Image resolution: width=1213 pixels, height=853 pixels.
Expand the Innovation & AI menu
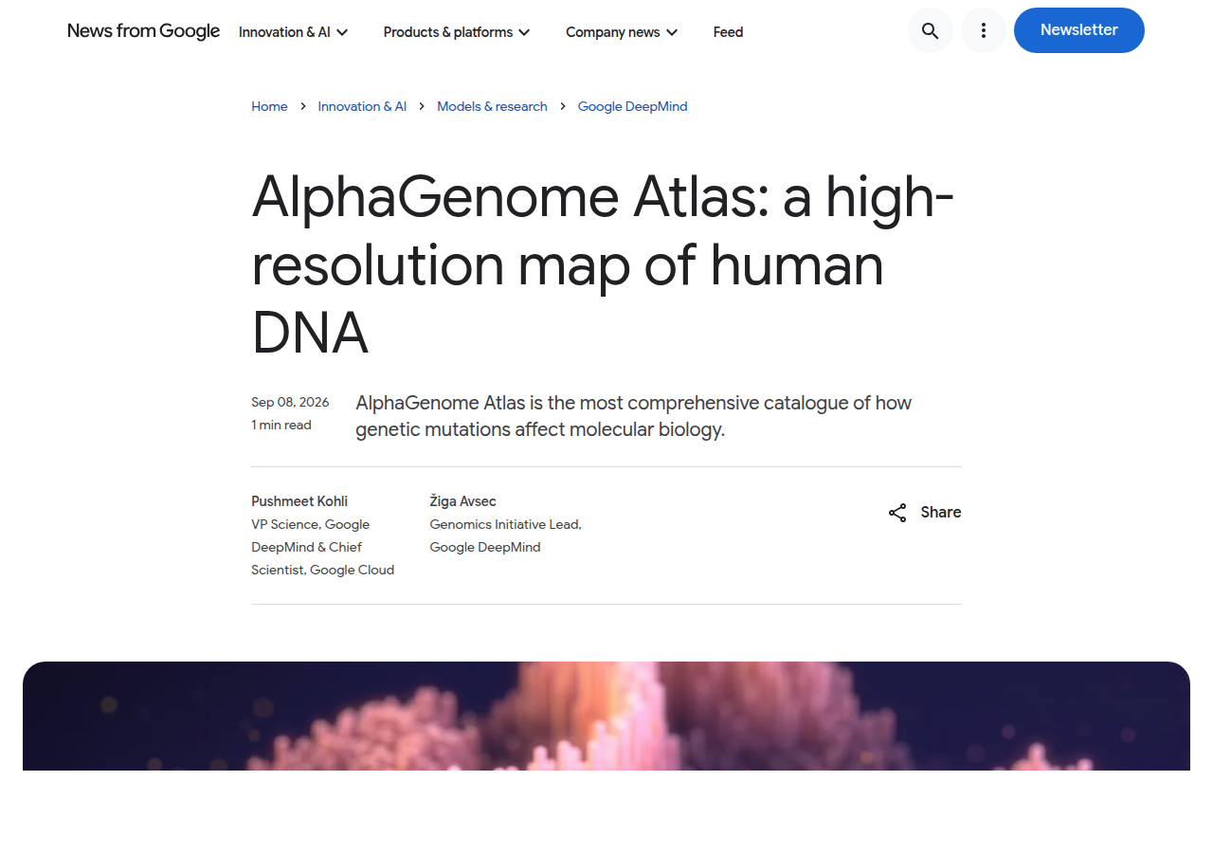294,32
